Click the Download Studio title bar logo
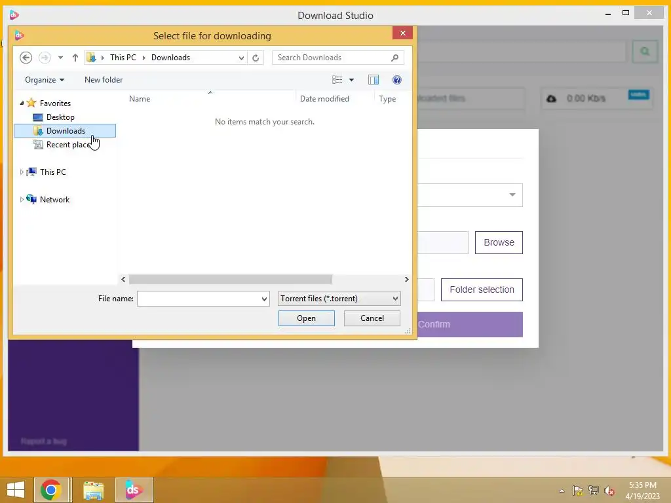 pyautogui.click(x=14, y=15)
